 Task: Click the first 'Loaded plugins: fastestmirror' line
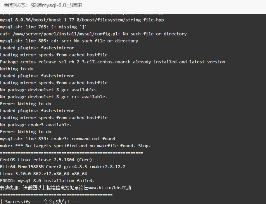coord(37,48)
